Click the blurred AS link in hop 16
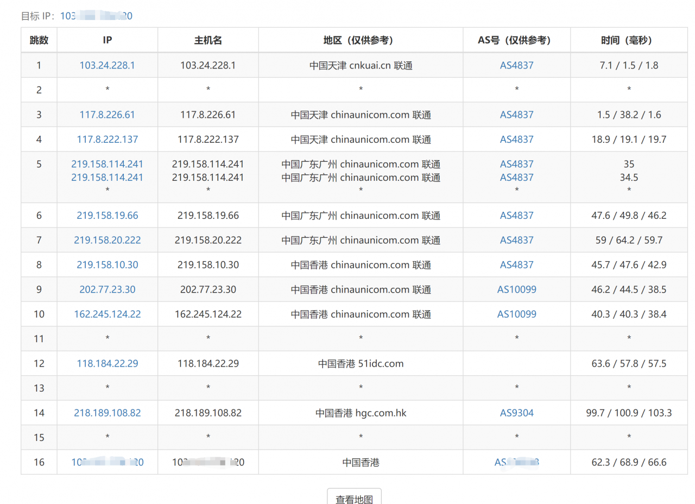The width and height of the screenshot is (695, 504). point(516,462)
